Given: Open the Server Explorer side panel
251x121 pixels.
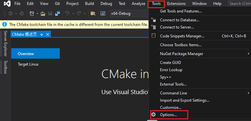Looking at the screenshot, I should pos(6,44).
